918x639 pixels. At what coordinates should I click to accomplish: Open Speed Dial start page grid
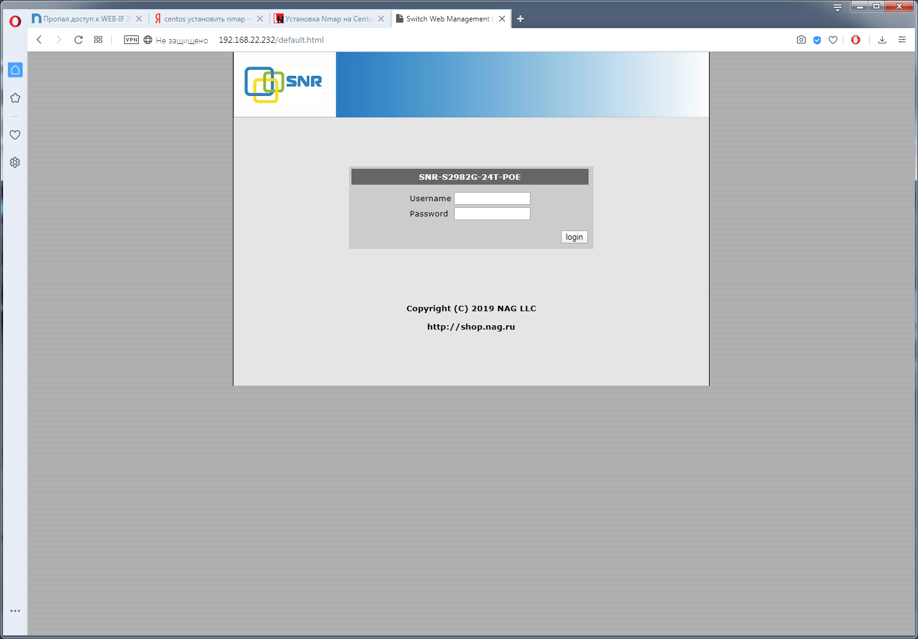click(98, 40)
